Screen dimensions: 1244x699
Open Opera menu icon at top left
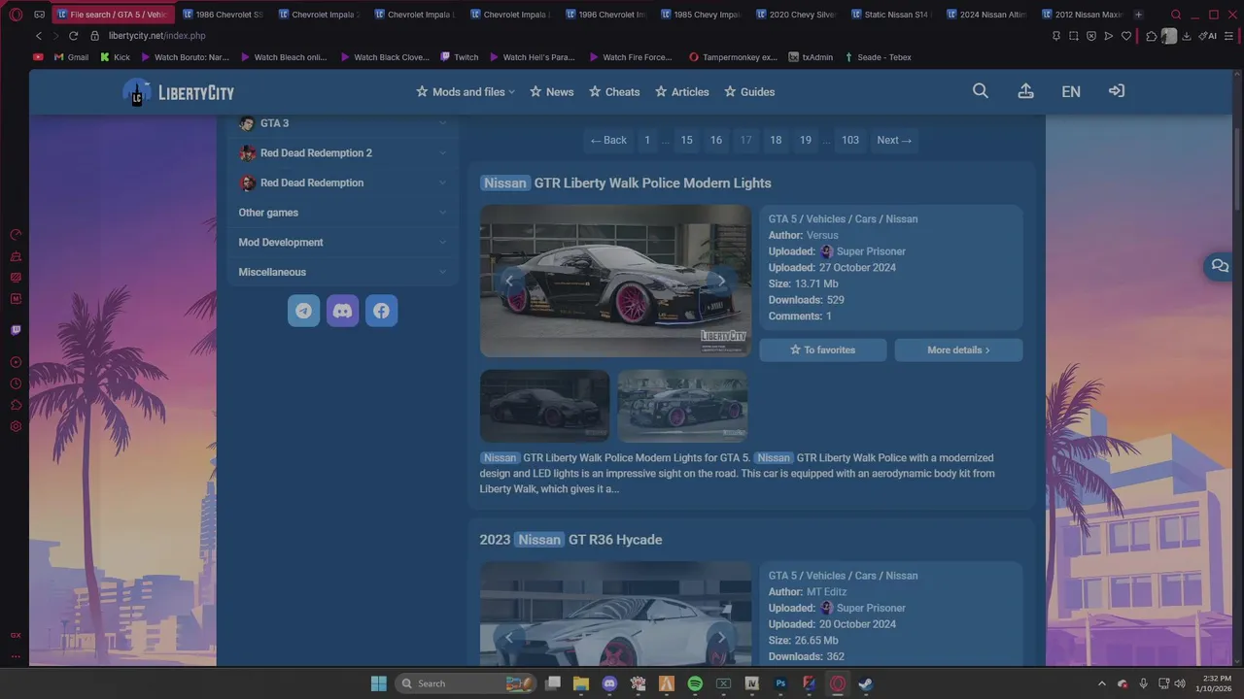pyautogui.click(x=16, y=15)
